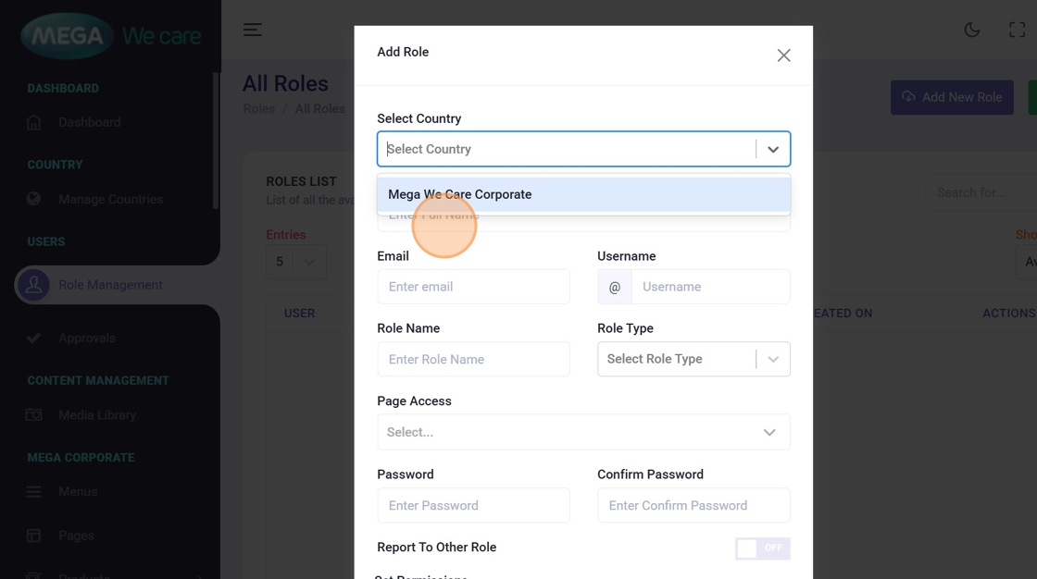
Task: Toggle Report To Other Role switch
Action: click(x=762, y=548)
